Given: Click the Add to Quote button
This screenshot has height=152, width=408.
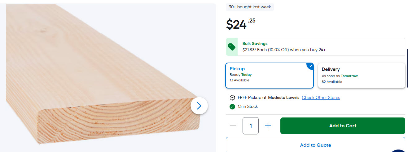Looking at the screenshot, I should pyautogui.click(x=315, y=145).
